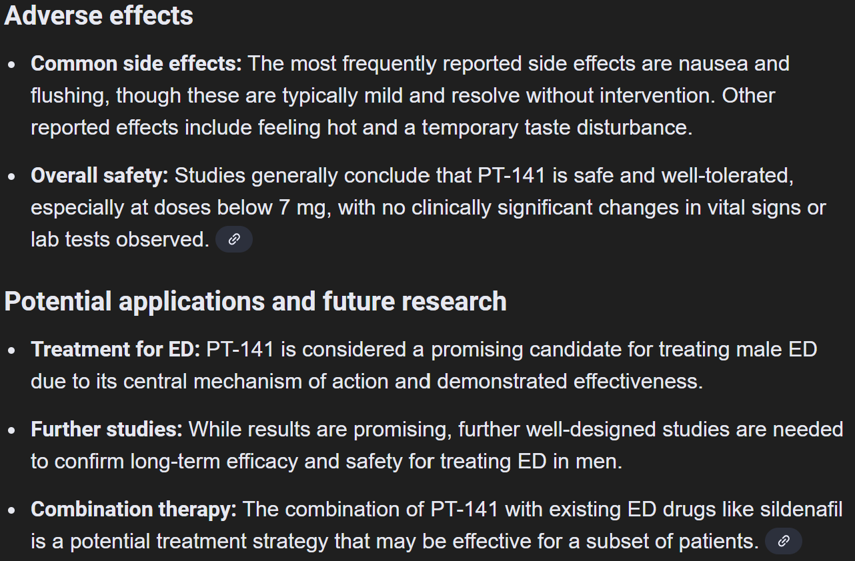The width and height of the screenshot is (855, 561).
Task: Click the phrase "temporary taste disturbance"
Action: pyautogui.click(x=556, y=128)
